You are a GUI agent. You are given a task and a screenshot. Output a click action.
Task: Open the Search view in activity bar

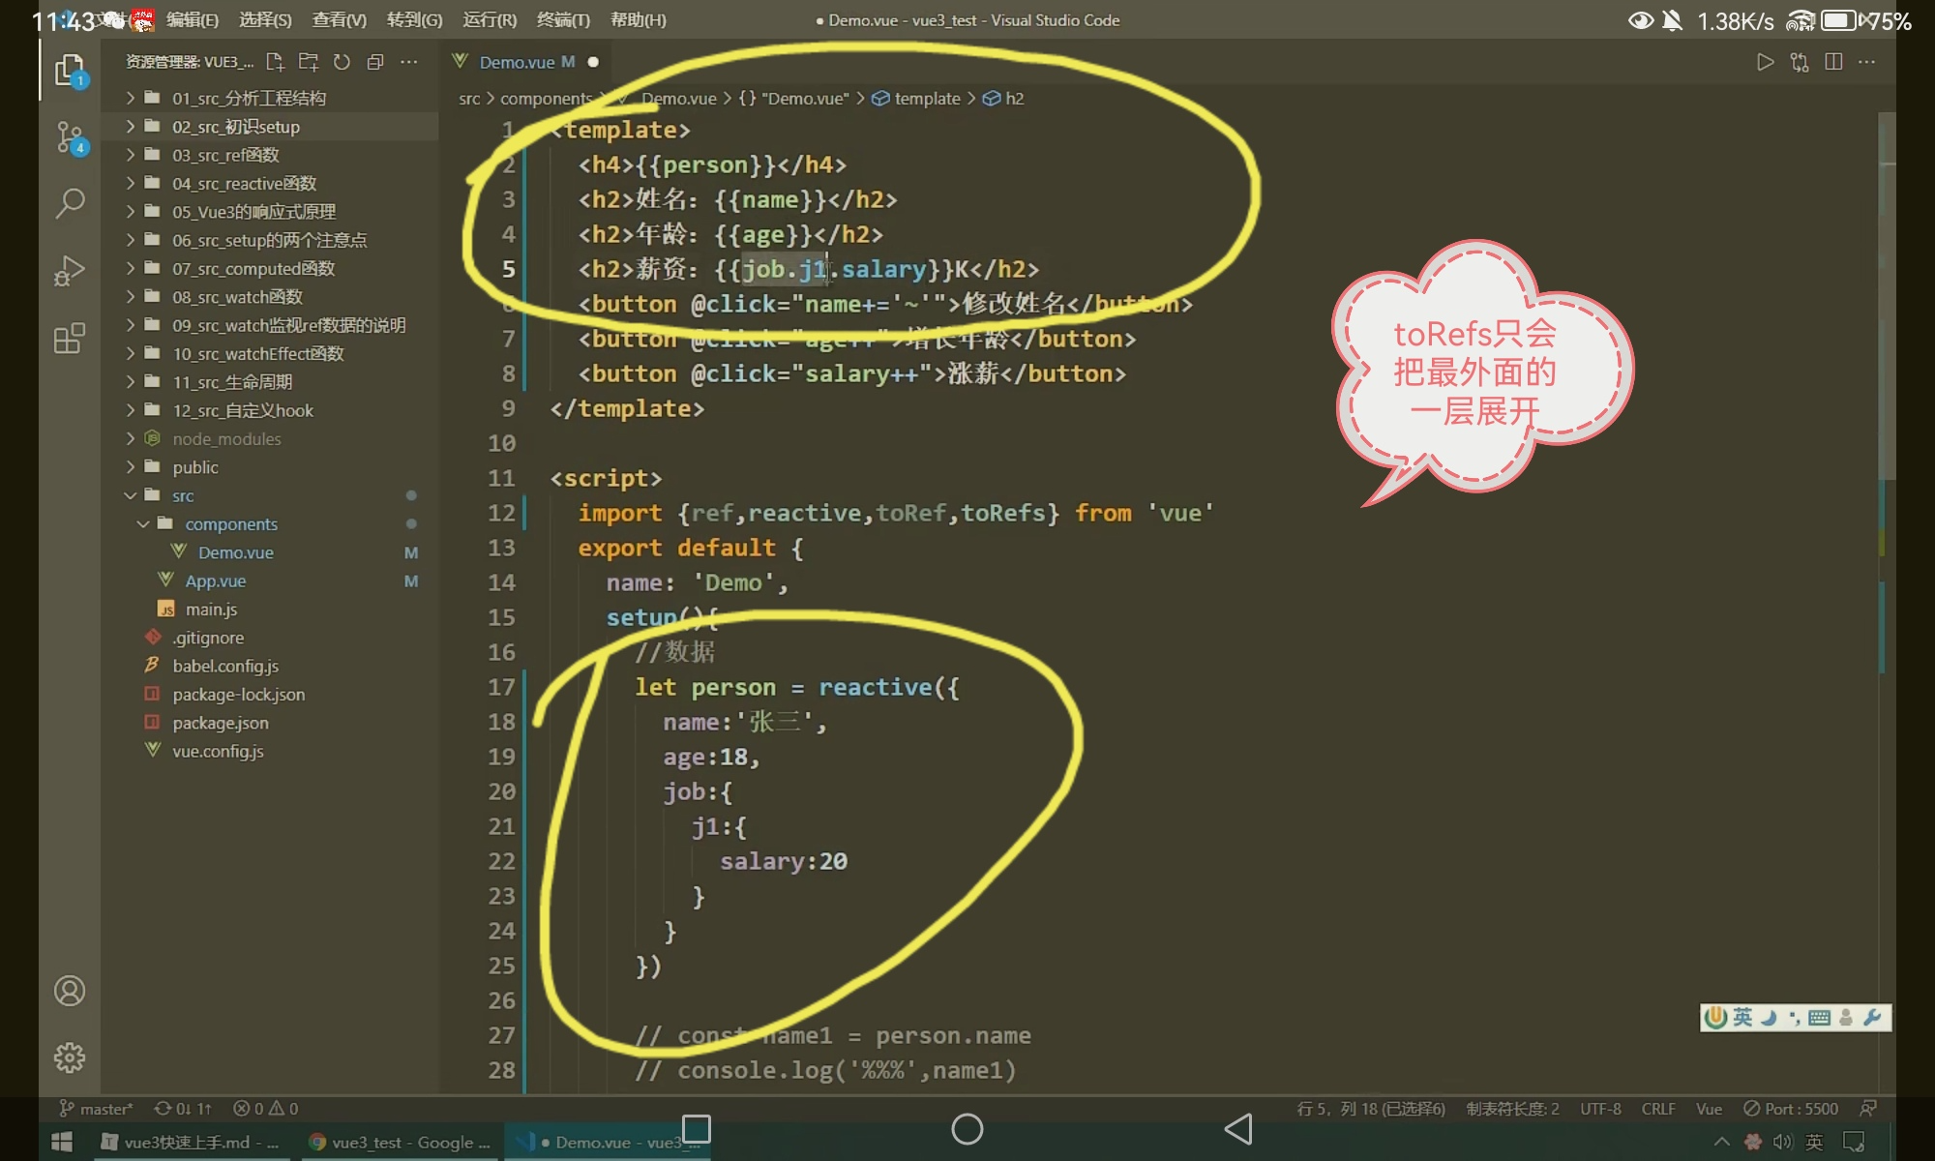[x=70, y=203]
